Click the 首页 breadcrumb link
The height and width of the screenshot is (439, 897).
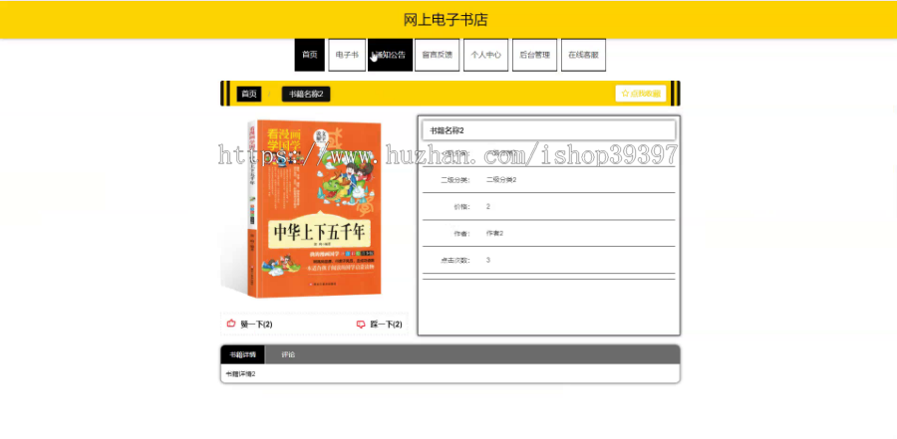(x=249, y=94)
